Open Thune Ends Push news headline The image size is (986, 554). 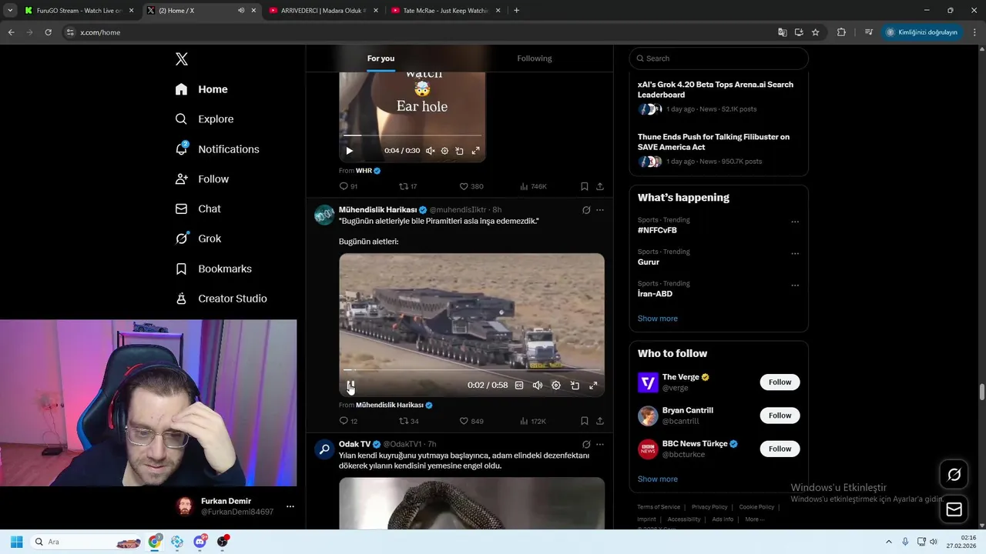(x=713, y=142)
